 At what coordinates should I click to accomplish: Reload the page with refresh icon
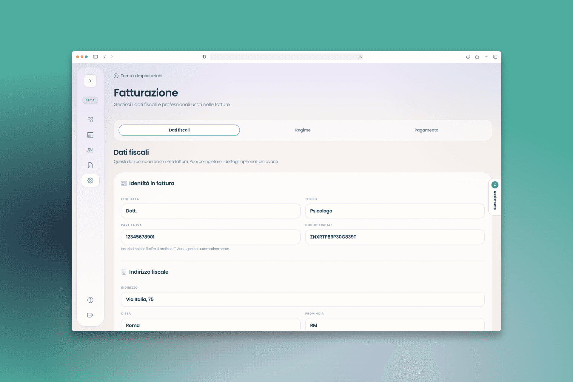(361, 57)
